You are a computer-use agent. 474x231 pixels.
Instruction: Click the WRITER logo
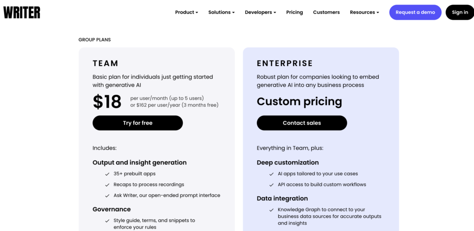click(22, 12)
